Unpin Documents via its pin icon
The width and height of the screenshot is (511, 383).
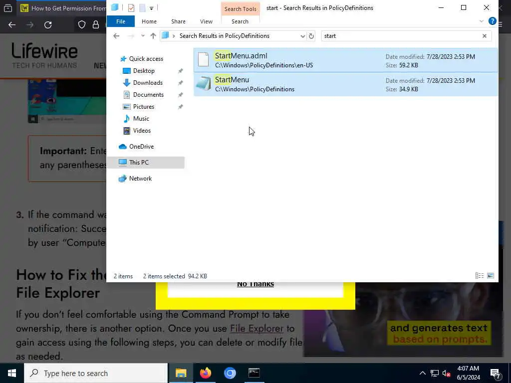click(x=180, y=95)
